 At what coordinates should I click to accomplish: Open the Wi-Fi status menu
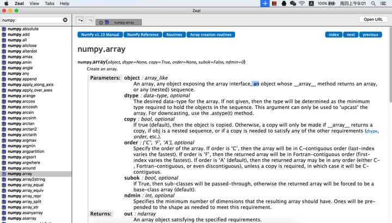[302, 3]
